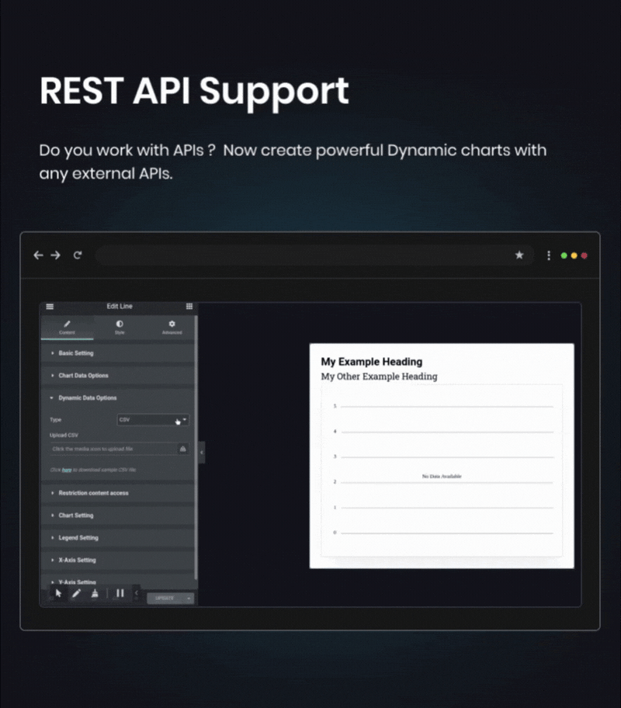Image resolution: width=621 pixels, height=708 pixels.
Task: Click the browser forward arrow
Action: (x=56, y=255)
